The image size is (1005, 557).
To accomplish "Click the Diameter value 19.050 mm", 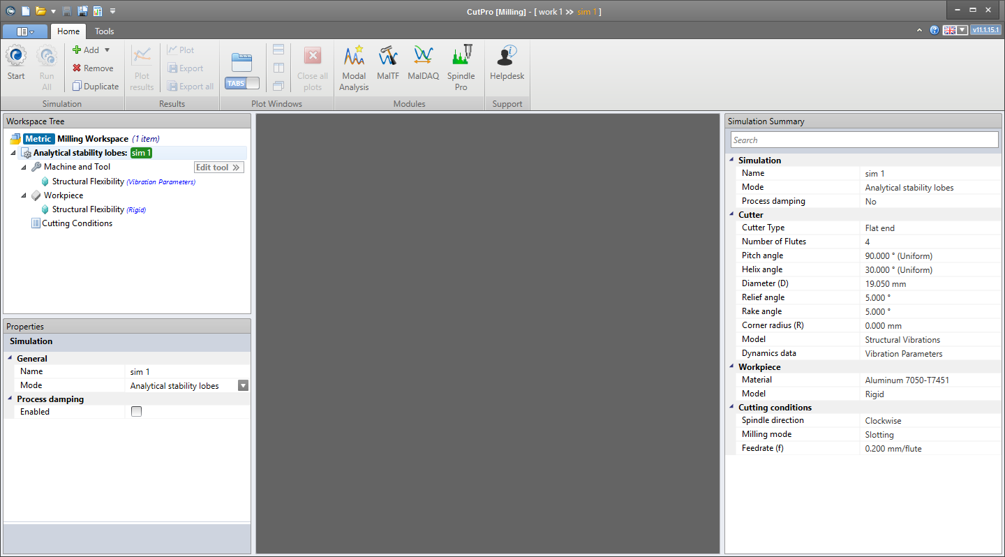I will click(x=886, y=284).
